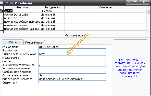Image resolution: width=151 pixels, height=96 pixels.
Task: Click the Размер поля value Длинное целое
Action: (72, 47)
